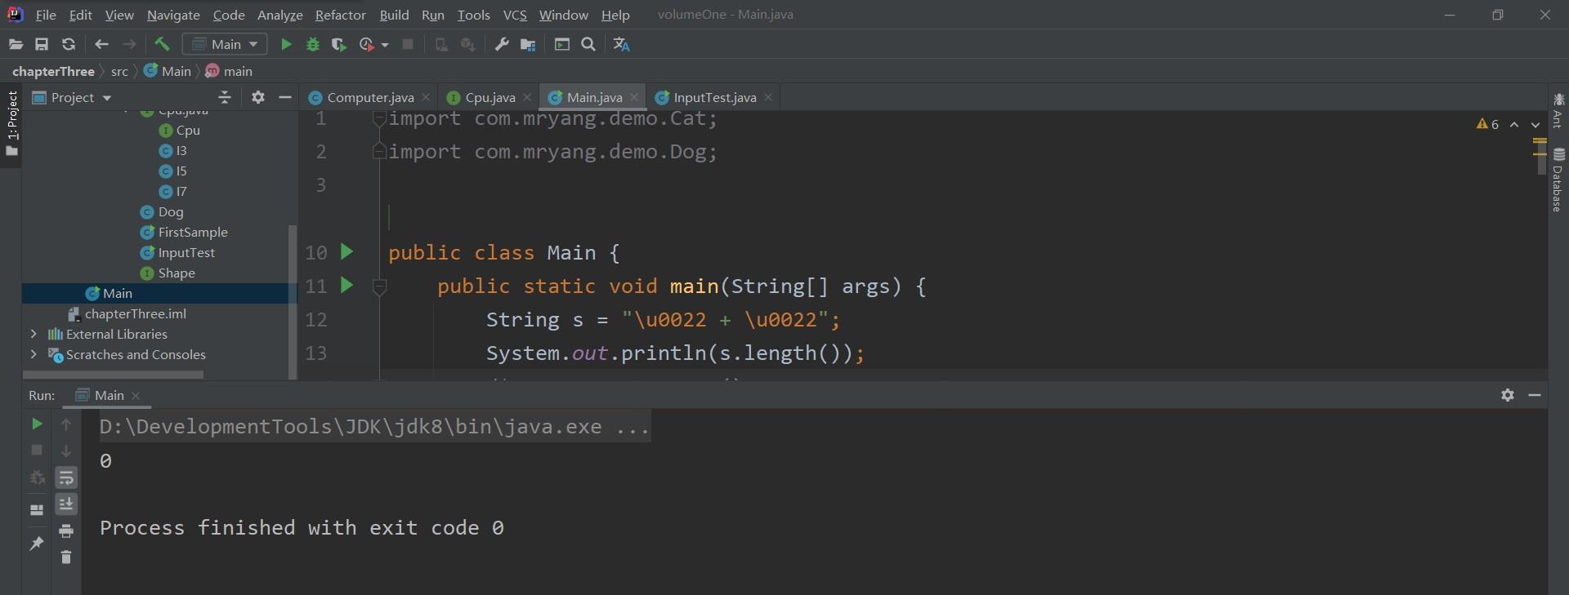
Task: Rerun Main from the Run panel
Action: (x=37, y=424)
